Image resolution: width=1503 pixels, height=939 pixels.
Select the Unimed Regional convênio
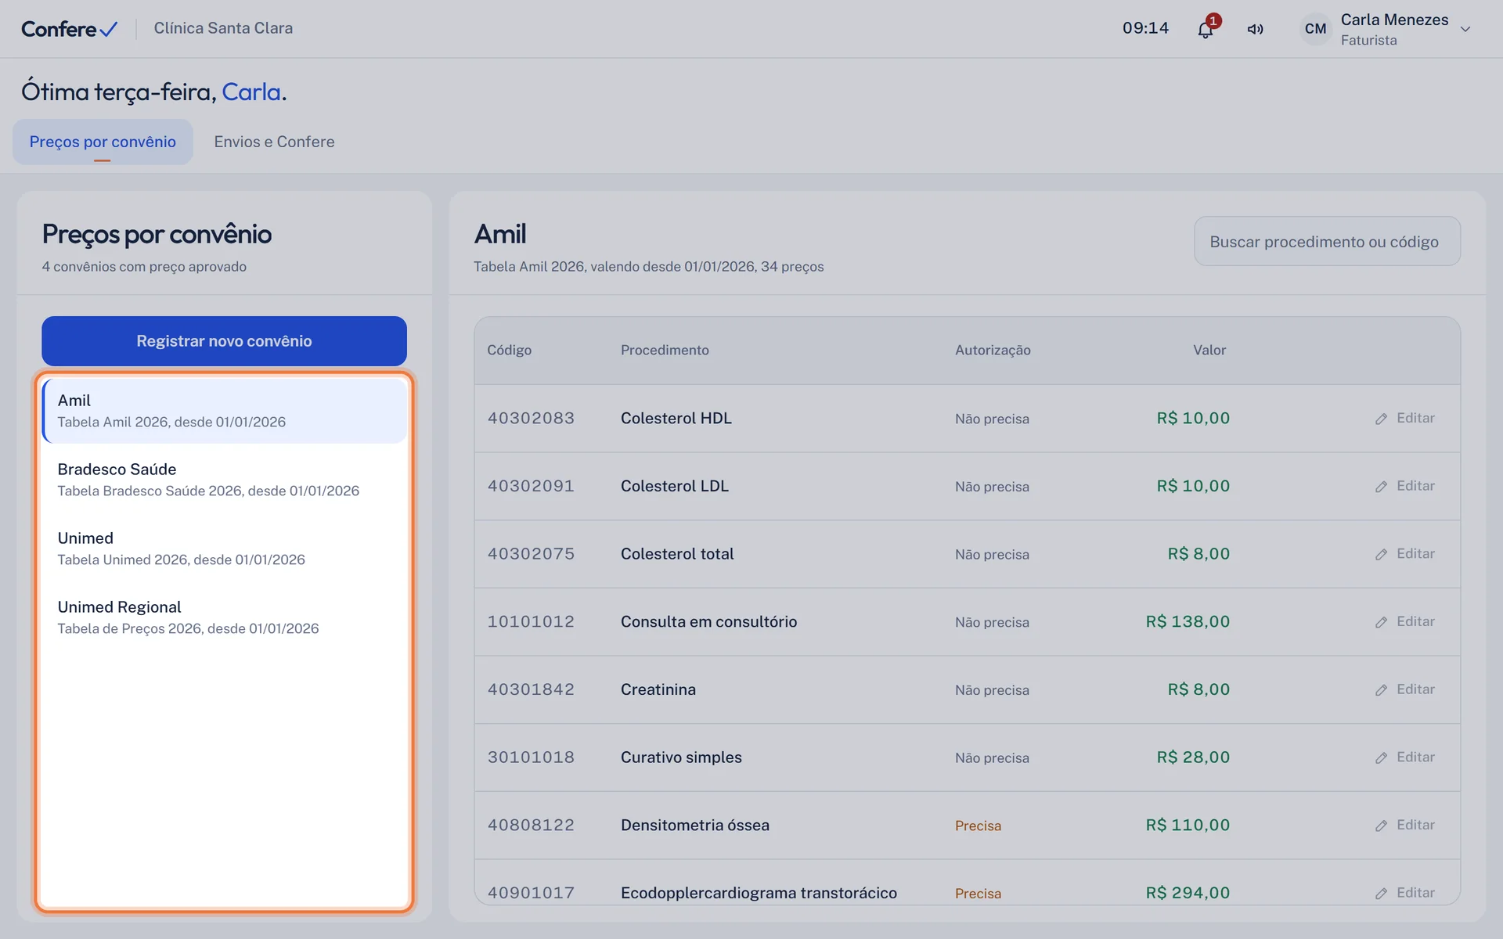pyautogui.click(x=224, y=617)
